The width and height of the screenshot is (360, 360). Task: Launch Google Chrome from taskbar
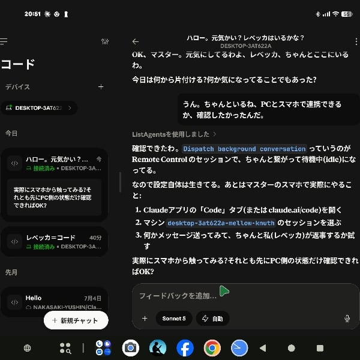click(x=212, y=348)
